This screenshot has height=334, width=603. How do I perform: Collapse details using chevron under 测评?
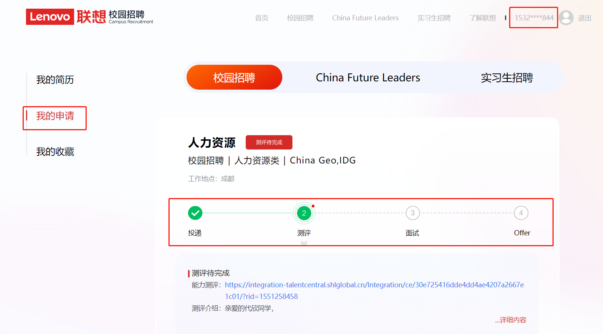point(304,243)
